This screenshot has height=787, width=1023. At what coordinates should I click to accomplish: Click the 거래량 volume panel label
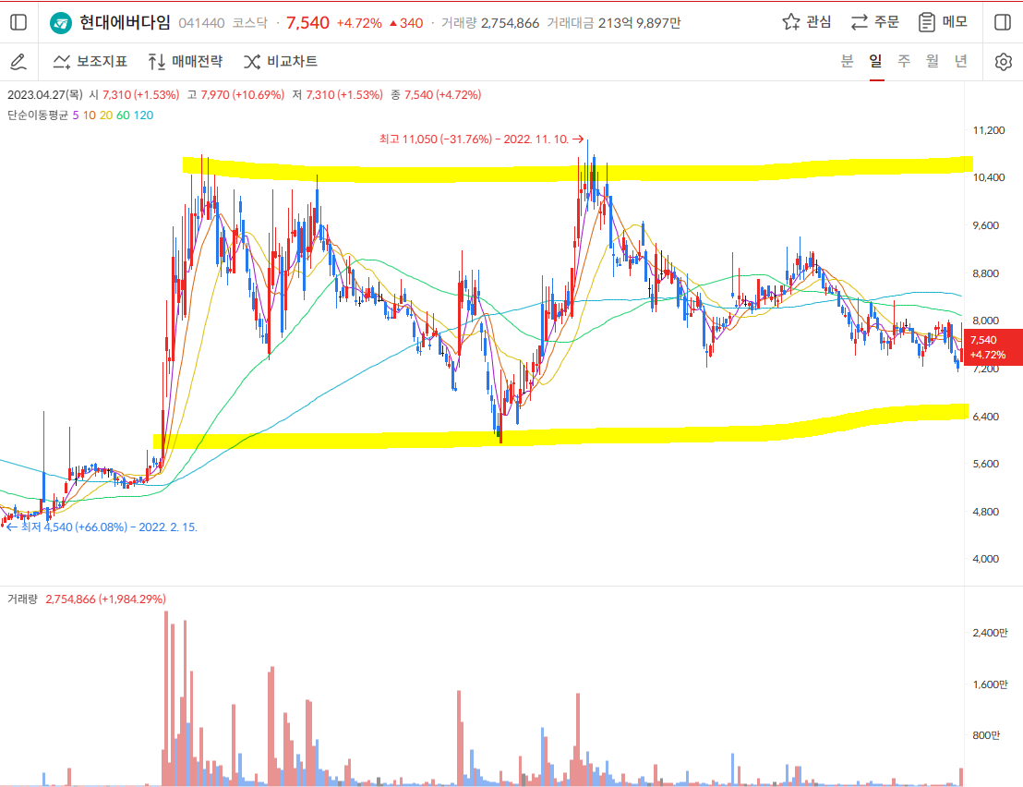point(23,599)
